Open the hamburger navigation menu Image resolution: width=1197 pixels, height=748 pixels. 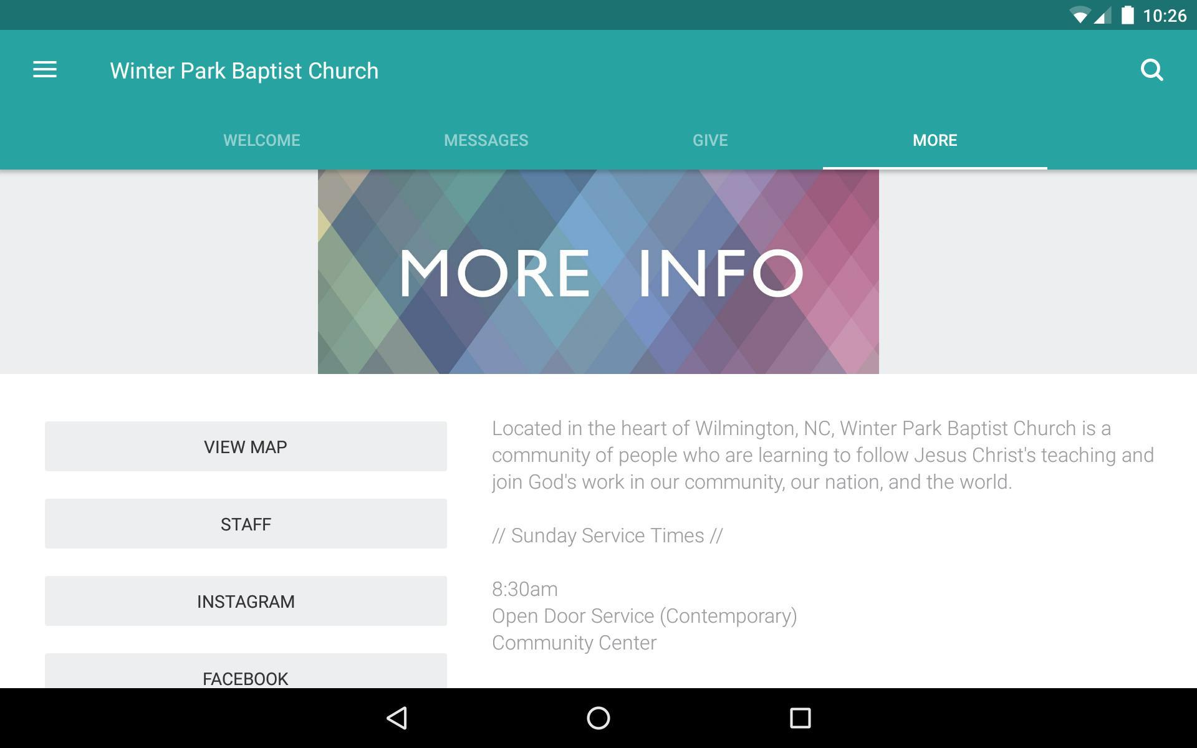point(45,70)
